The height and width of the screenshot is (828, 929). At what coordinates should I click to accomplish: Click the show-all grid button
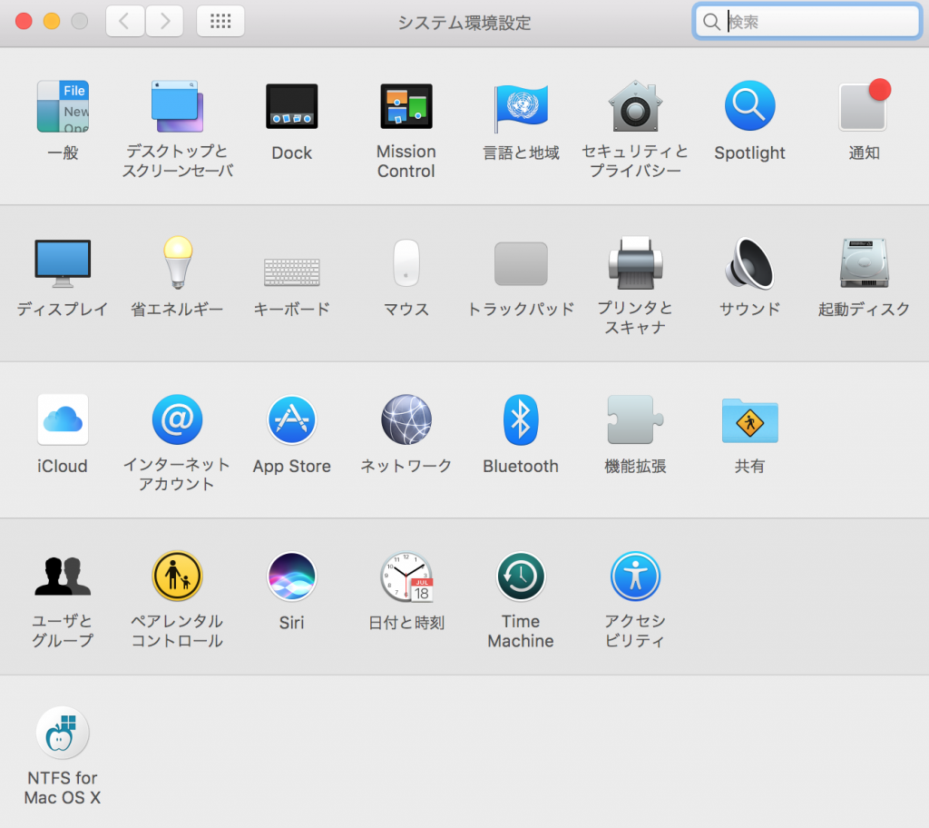coord(220,22)
